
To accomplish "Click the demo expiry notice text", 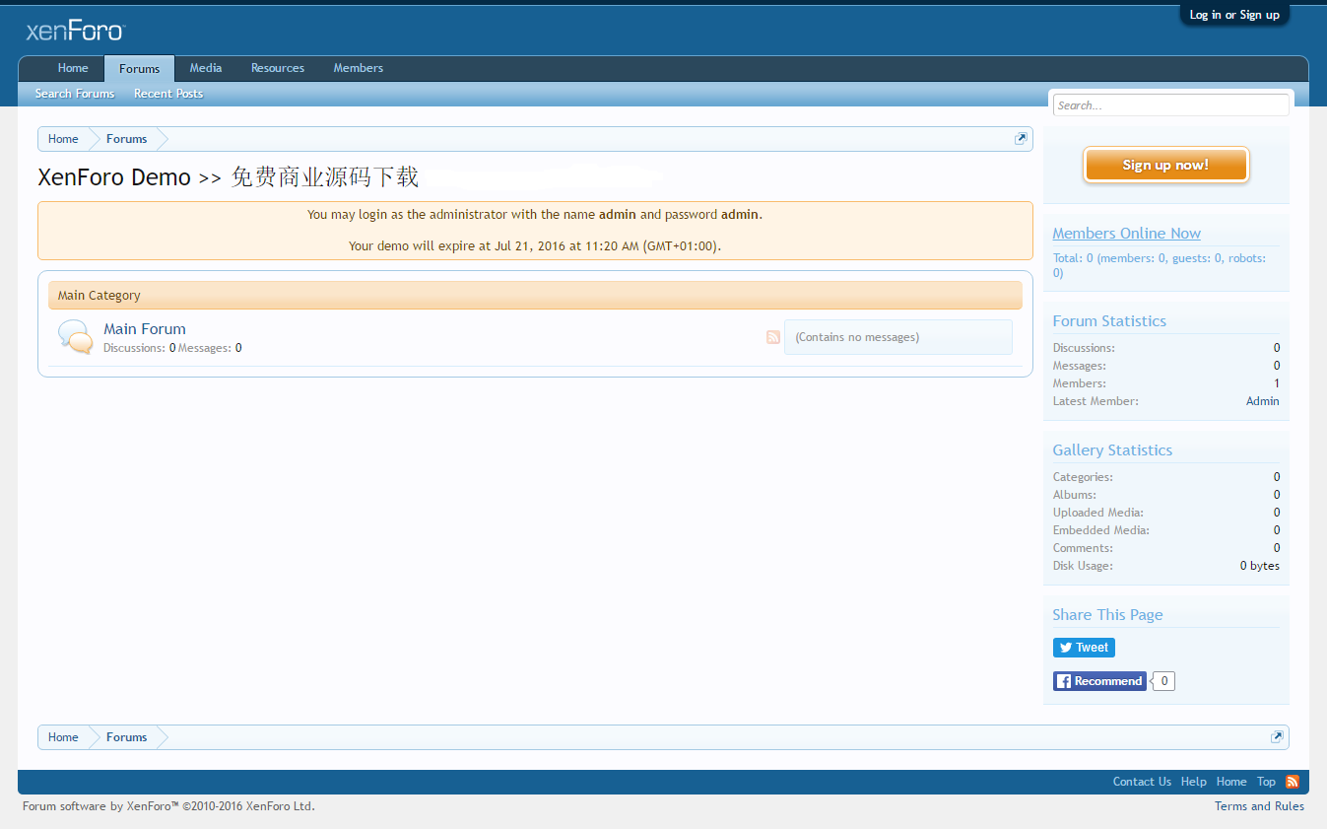I will click(535, 246).
